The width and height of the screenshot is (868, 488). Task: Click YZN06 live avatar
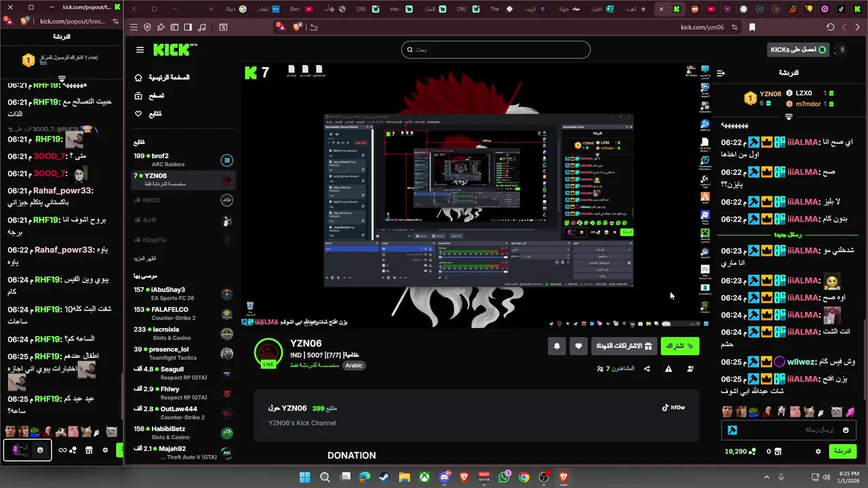coord(269,352)
